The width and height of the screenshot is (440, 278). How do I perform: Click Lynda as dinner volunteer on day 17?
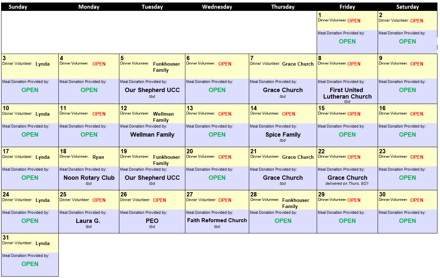42,157
